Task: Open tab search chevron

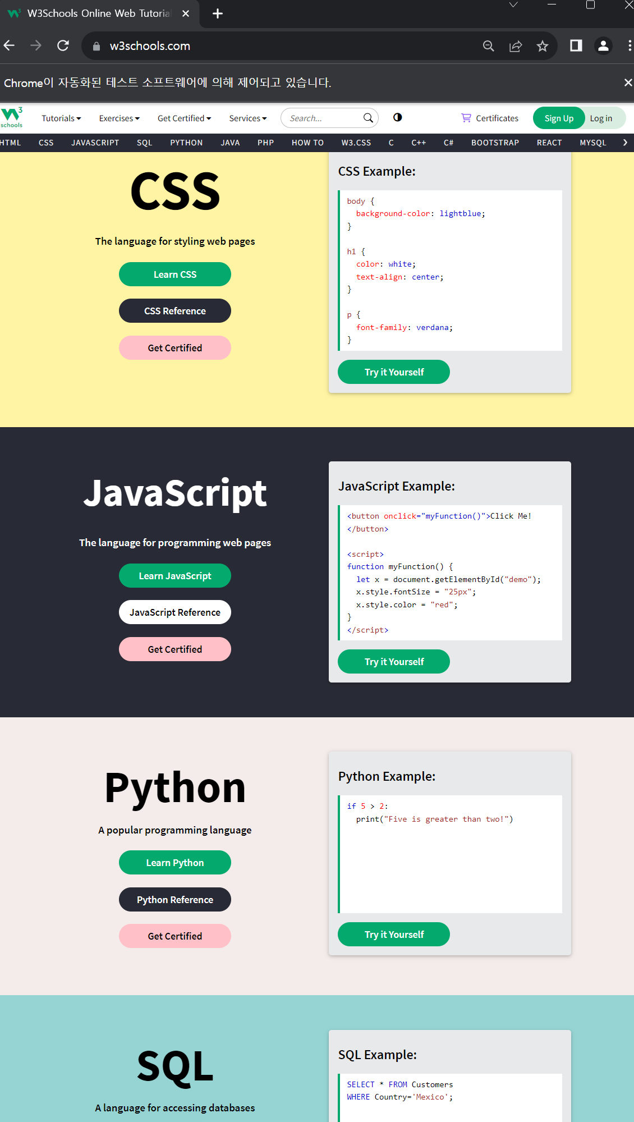Action: [x=513, y=5]
